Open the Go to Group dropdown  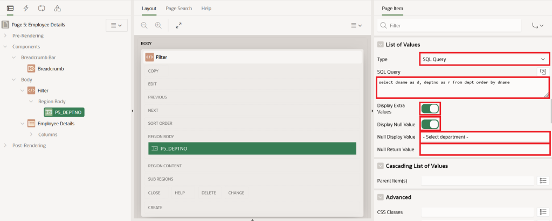[x=537, y=25]
